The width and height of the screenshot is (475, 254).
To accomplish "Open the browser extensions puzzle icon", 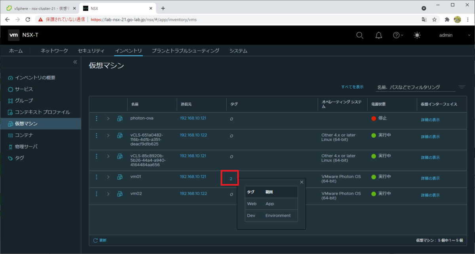I will click(x=447, y=19).
